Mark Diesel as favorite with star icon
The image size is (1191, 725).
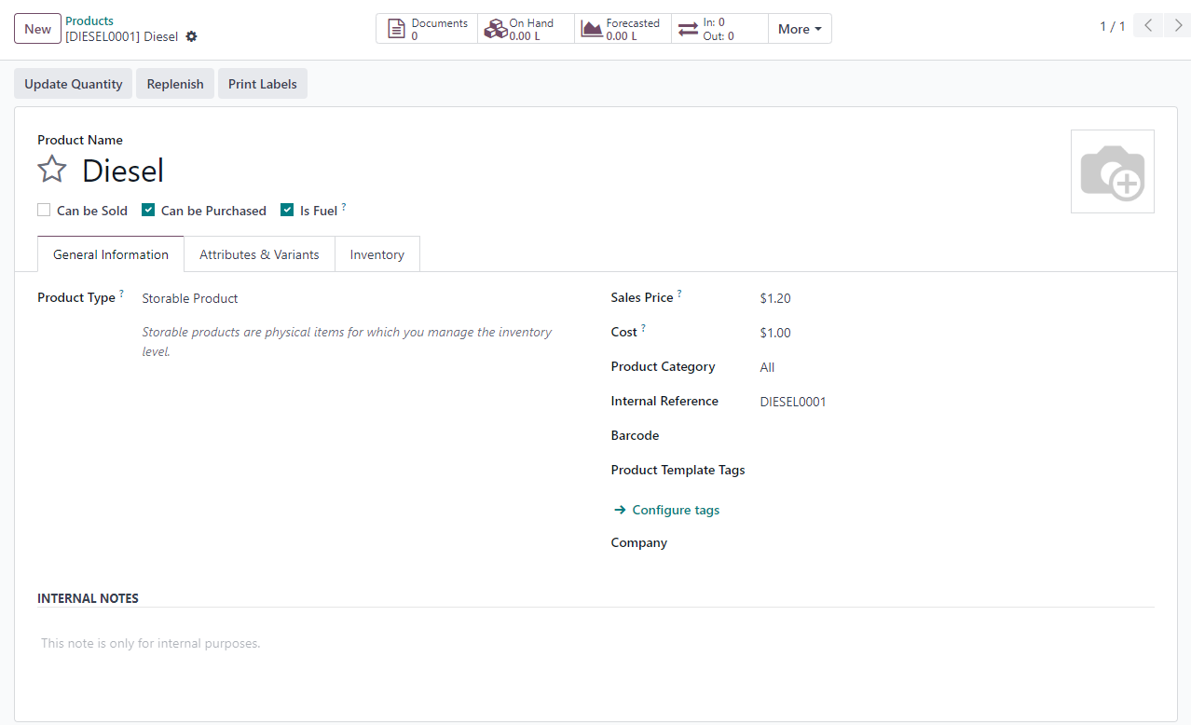click(52, 170)
